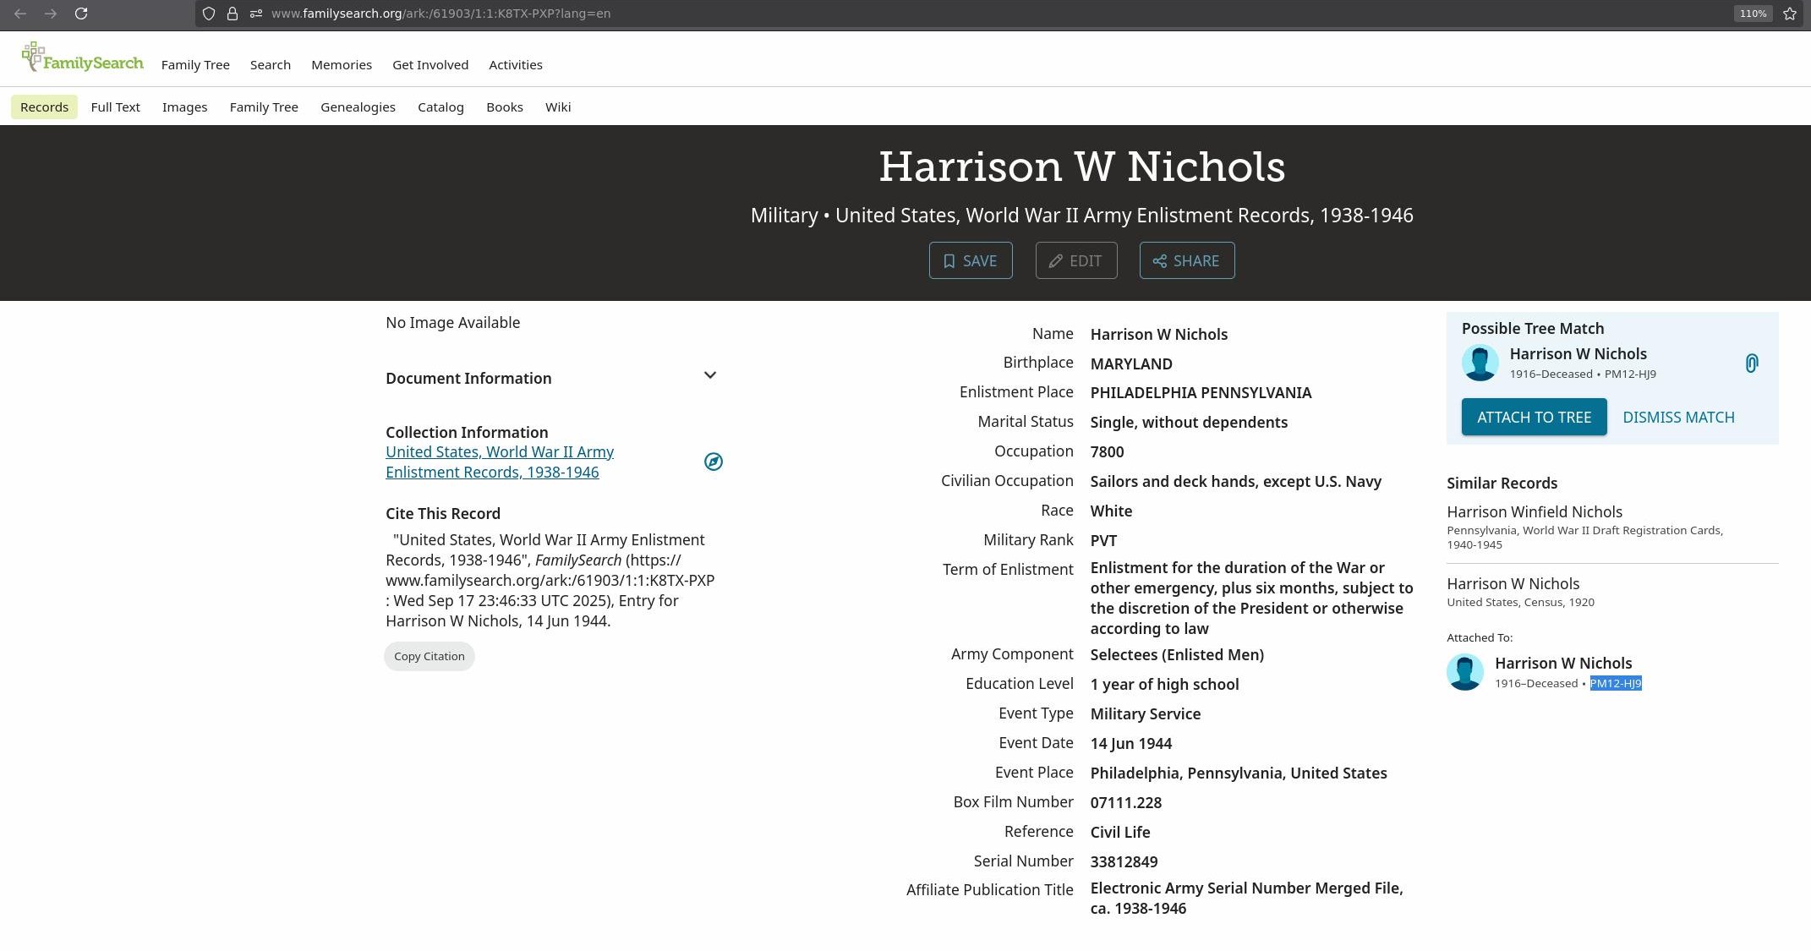The width and height of the screenshot is (1811, 951).
Task: Click the browser back arrow
Action: pyautogui.click(x=20, y=14)
